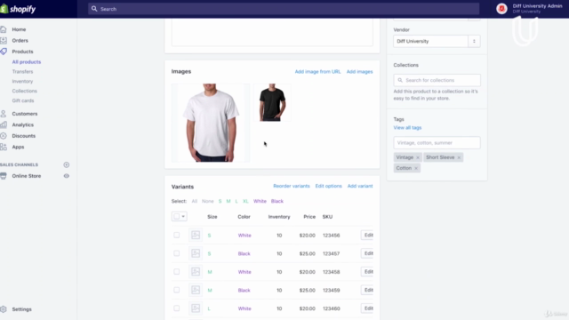Click Reorder variants link
569x320 pixels.
(292, 186)
